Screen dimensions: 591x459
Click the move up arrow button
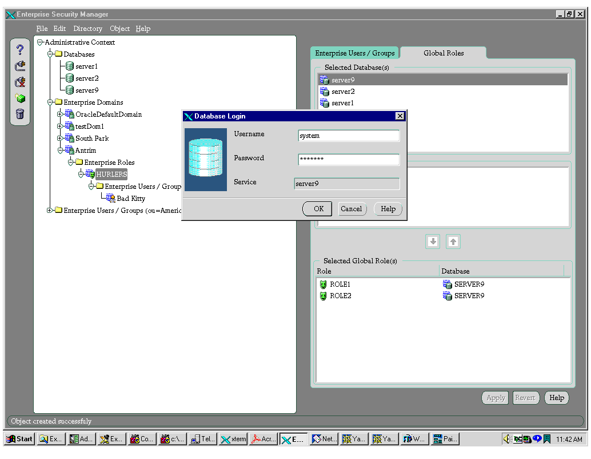pos(453,242)
